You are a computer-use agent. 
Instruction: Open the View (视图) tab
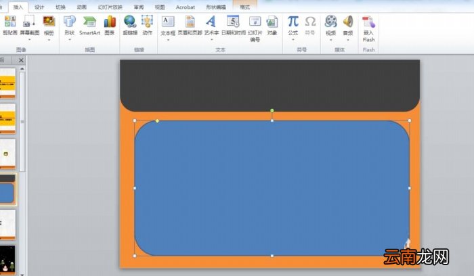[160, 7]
